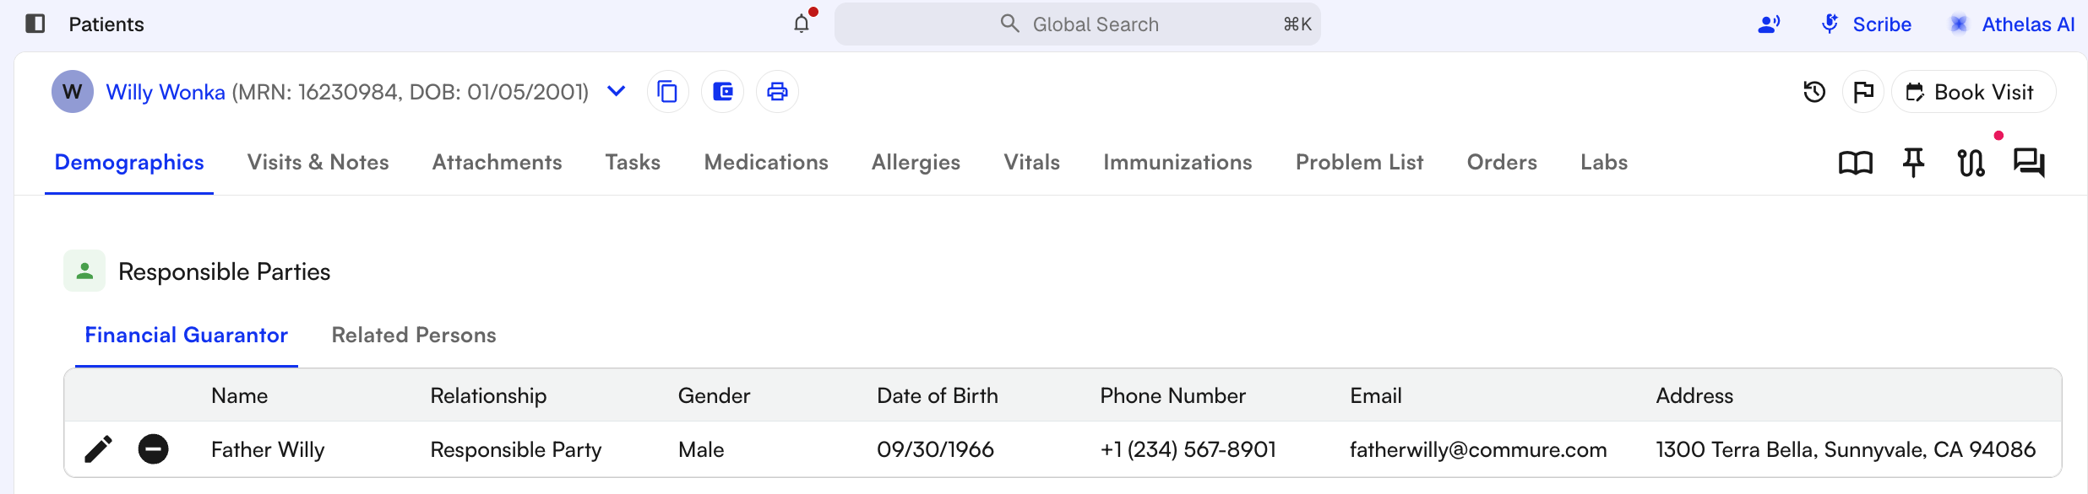The width and height of the screenshot is (2088, 494).
Task: Click the pushpin icon
Action: pos(1913,163)
